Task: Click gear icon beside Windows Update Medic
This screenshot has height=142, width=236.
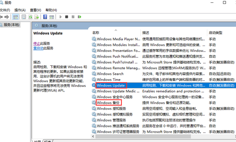Action: 94,91
